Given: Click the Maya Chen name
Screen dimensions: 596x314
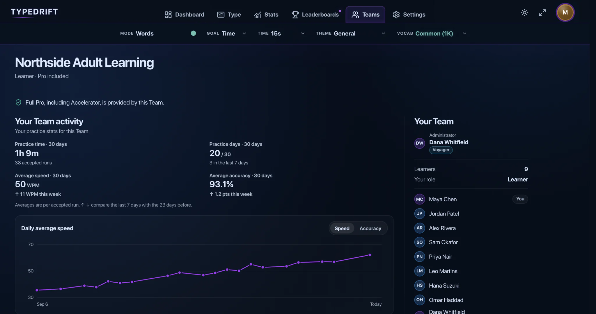Looking at the screenshot, I should coord(443,199).
